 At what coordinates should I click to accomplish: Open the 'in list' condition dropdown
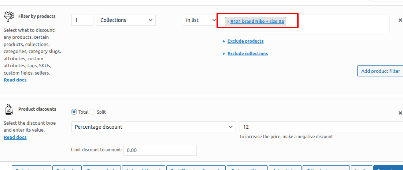tap(200, 20)
